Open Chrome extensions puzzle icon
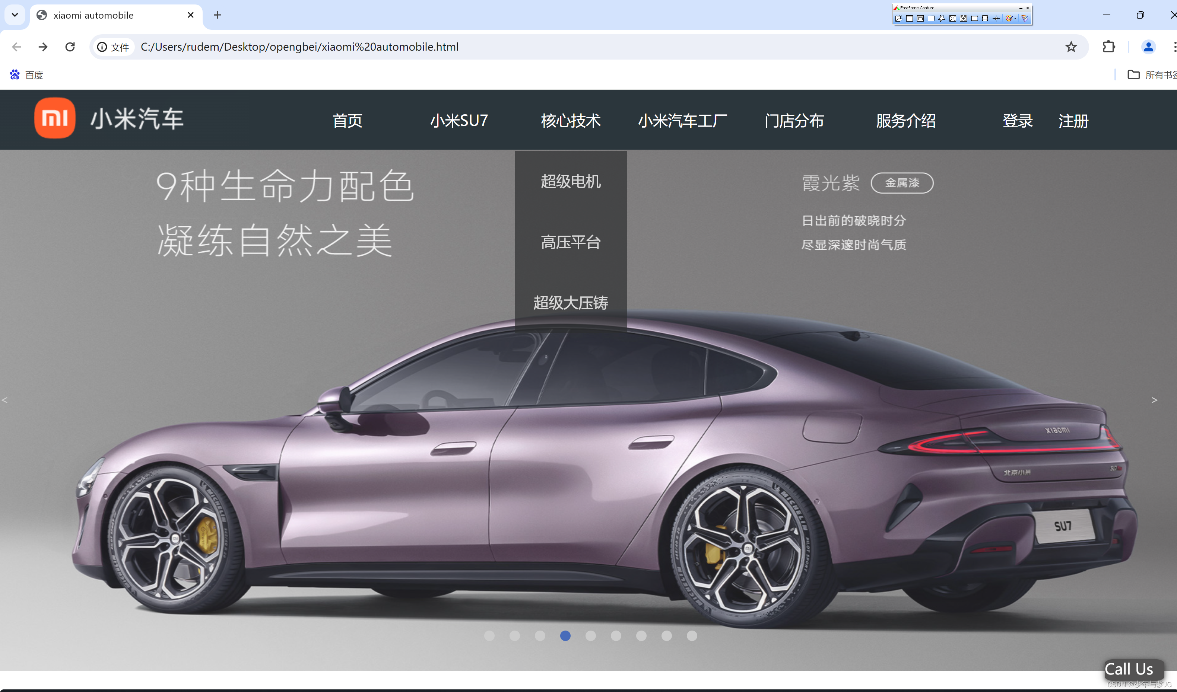The width and height of the screenshot is (1177, 692). (1108, 47)
